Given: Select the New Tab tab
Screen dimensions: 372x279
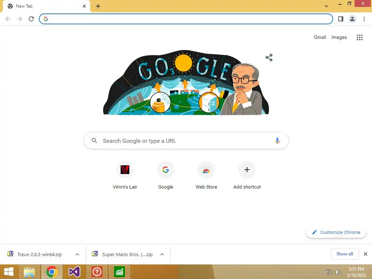Looking at the screenshot, I should (46, 6).
